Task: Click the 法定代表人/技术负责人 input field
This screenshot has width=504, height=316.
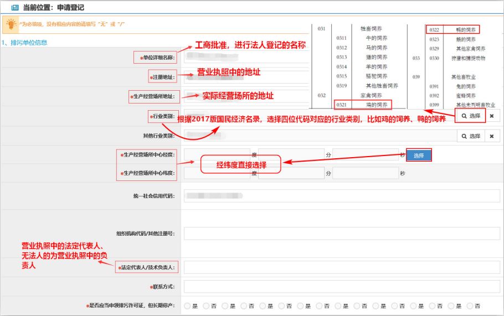Action: 342,267
